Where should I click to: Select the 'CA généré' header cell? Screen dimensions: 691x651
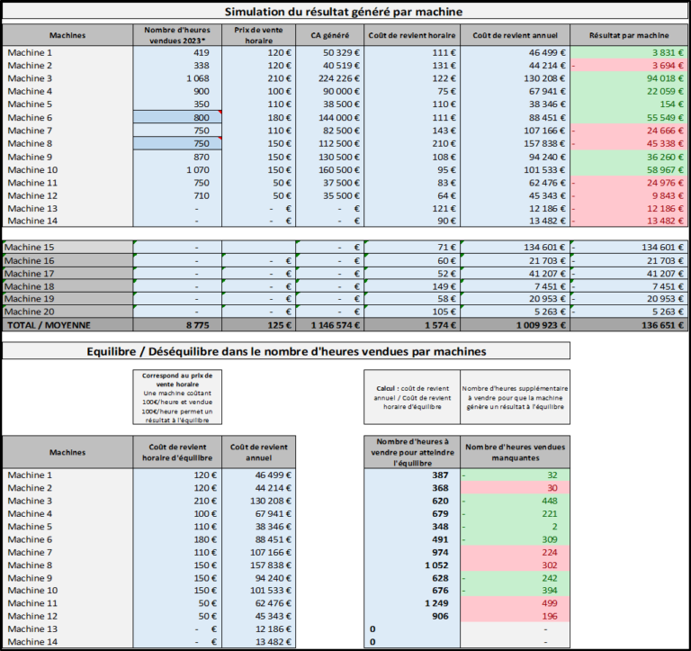329,35
